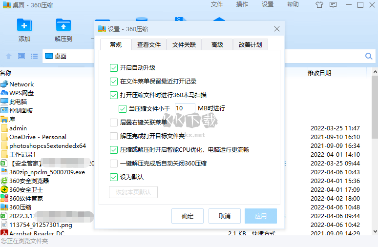Click the 添加 (Add) toolbar icon
The height and width of the screenshot is (247, 378).
pyautogui.click(x=24, y=25)
